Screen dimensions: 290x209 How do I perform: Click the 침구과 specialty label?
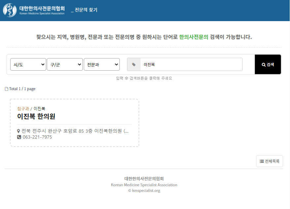pos(23,109)
